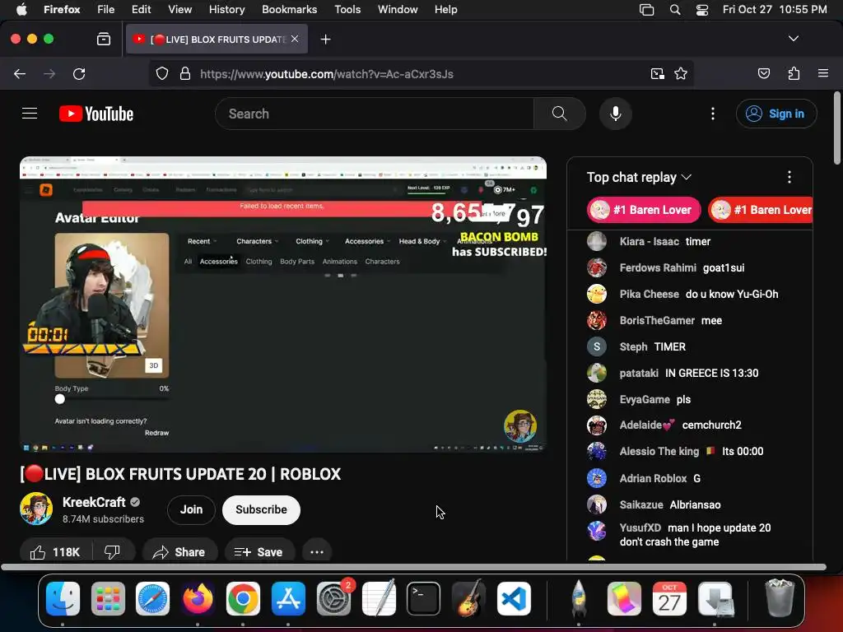Click the video player thumbnail
Image resolution: width=843 pixels, height=632 pixels.
283,304
